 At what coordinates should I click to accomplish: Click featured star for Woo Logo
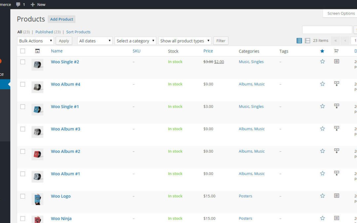point(322,196)
